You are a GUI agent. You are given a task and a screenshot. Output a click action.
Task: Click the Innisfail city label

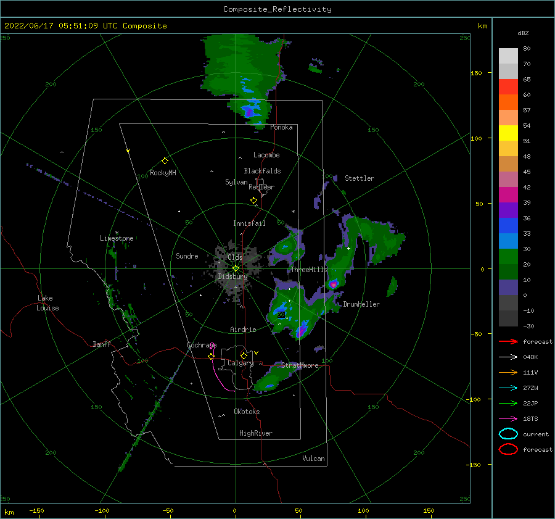click(249, 223)
